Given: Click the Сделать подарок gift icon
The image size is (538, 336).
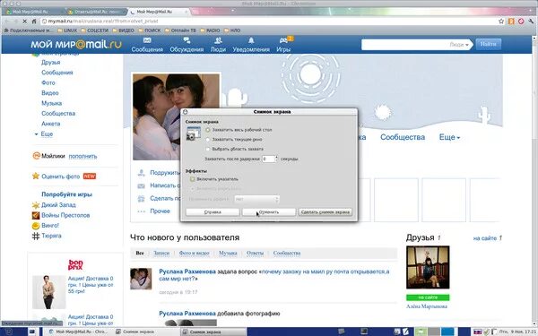Looking at the screenshot, I should point(142,199).
